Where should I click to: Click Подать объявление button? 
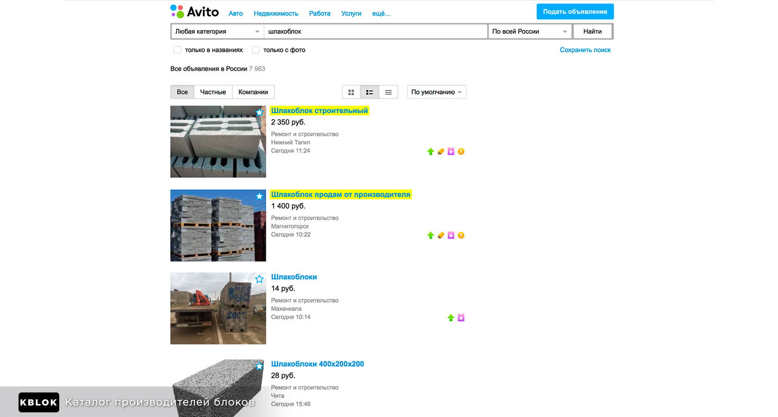(x=575, y=12)
